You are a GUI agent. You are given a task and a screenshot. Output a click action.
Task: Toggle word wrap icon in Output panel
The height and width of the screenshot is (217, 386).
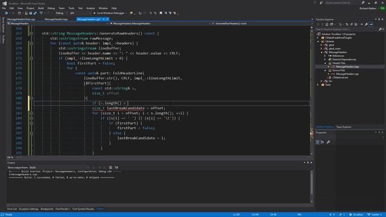(x=116, y=168)
